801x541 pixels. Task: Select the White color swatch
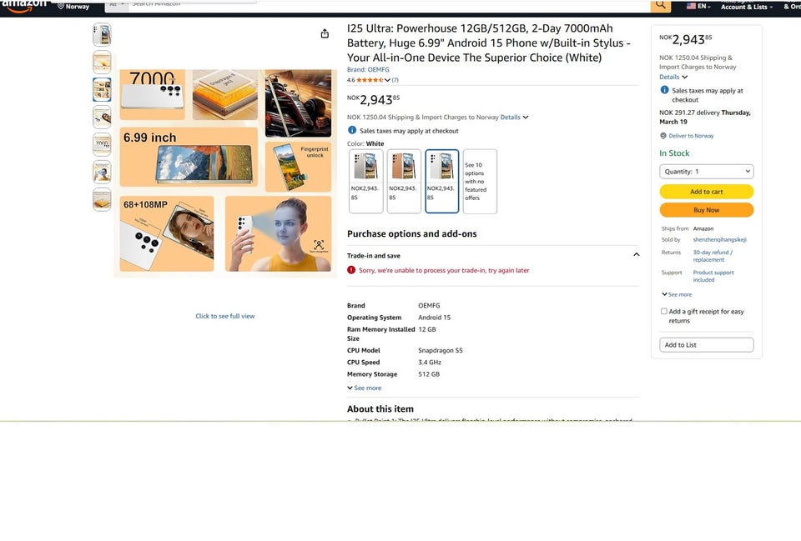[x=442, y=181]
